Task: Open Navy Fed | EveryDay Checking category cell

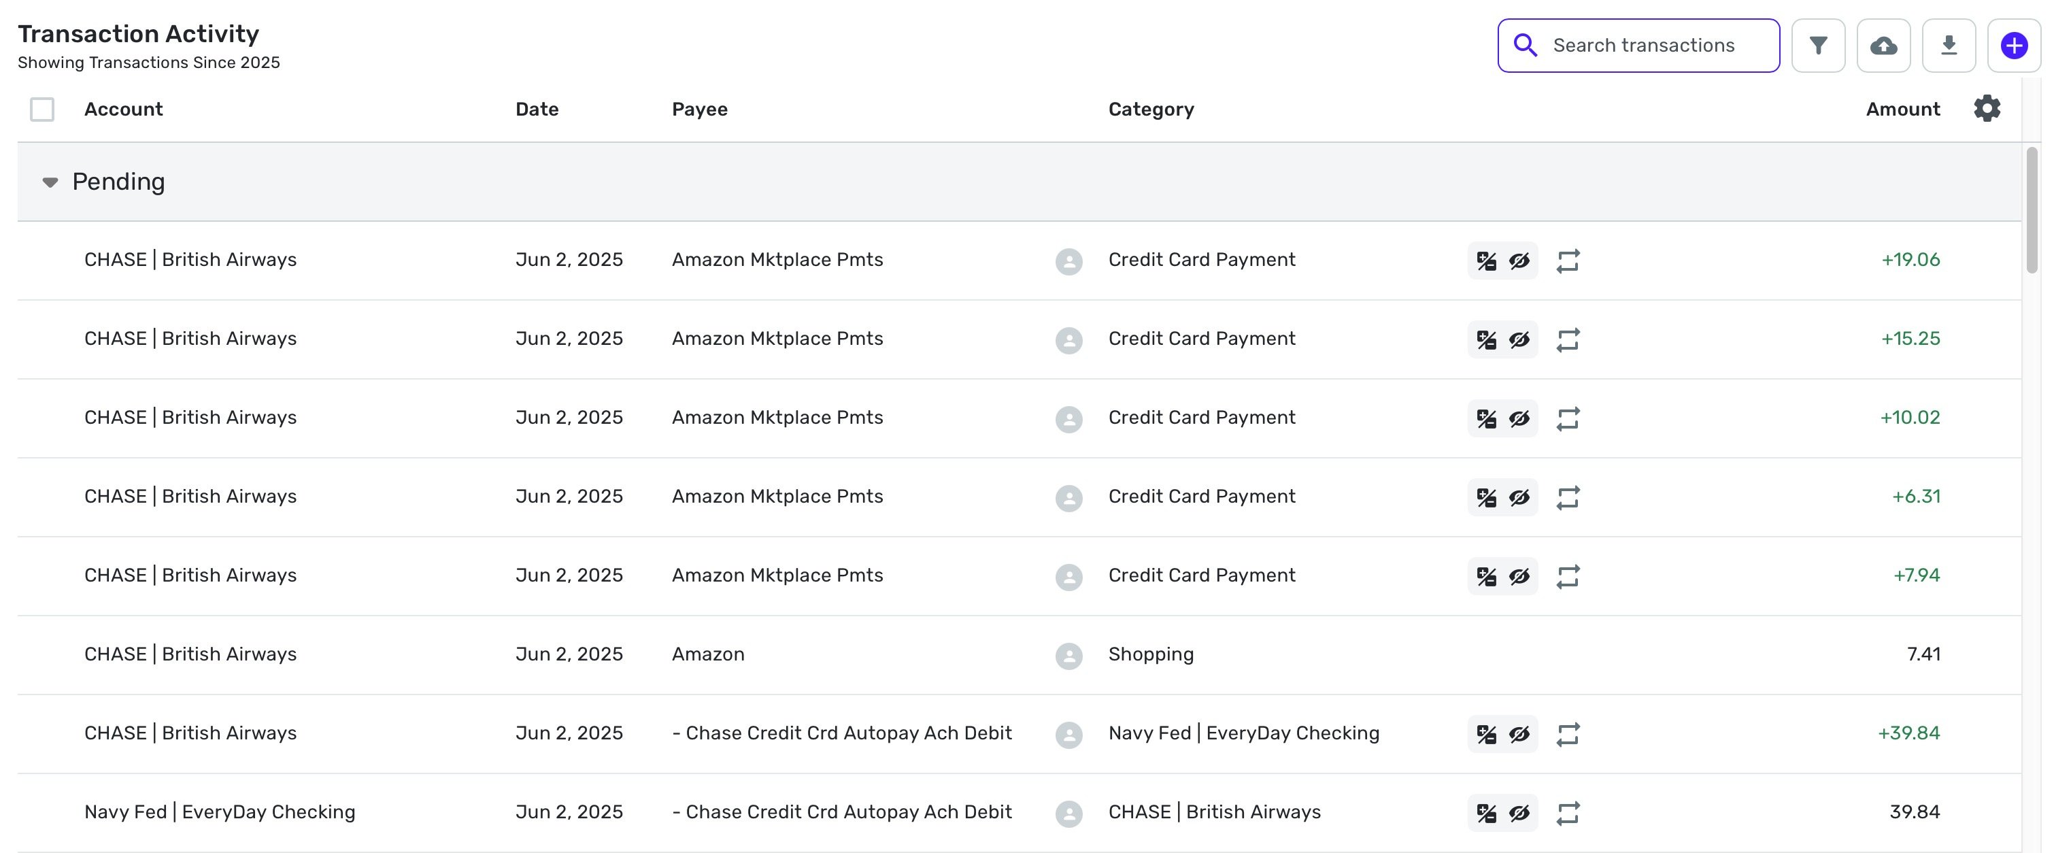Action: pos(1244,733)
